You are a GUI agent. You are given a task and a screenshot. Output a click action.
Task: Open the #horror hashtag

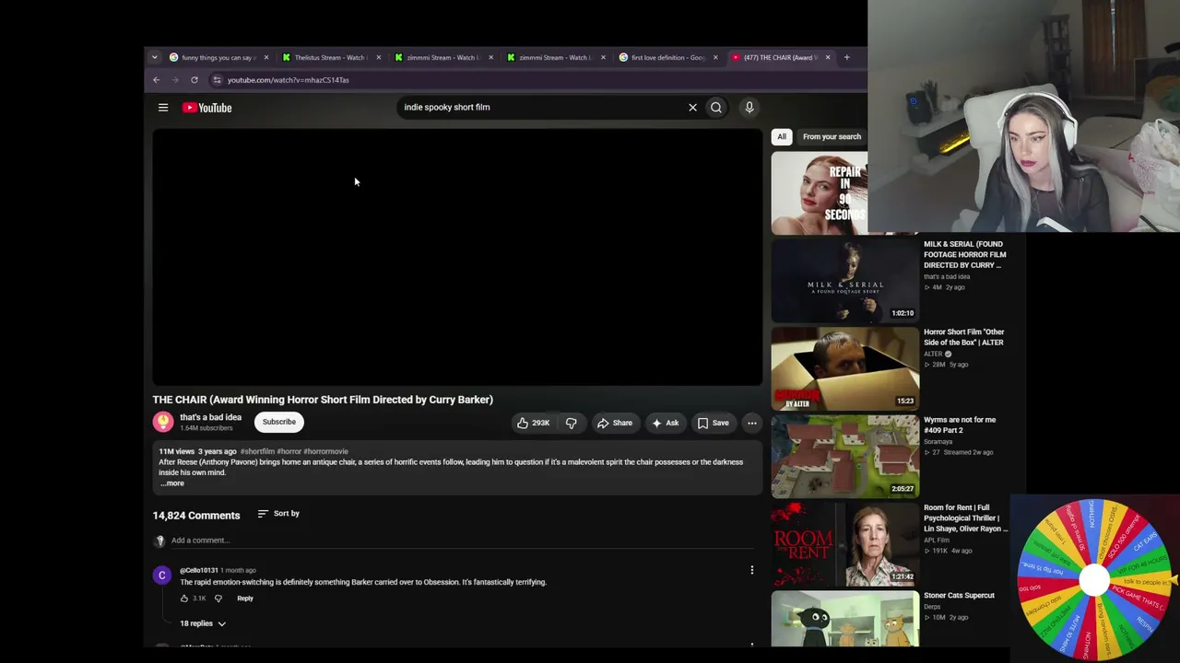289,451
